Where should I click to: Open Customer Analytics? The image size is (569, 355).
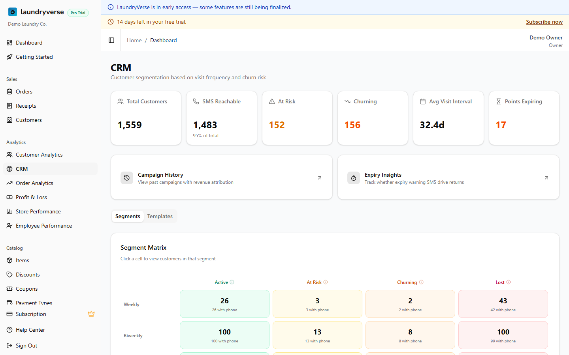coord(50,155)
